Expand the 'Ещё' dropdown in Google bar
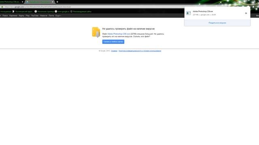This screenshot has width=259, height=145. 58,16
